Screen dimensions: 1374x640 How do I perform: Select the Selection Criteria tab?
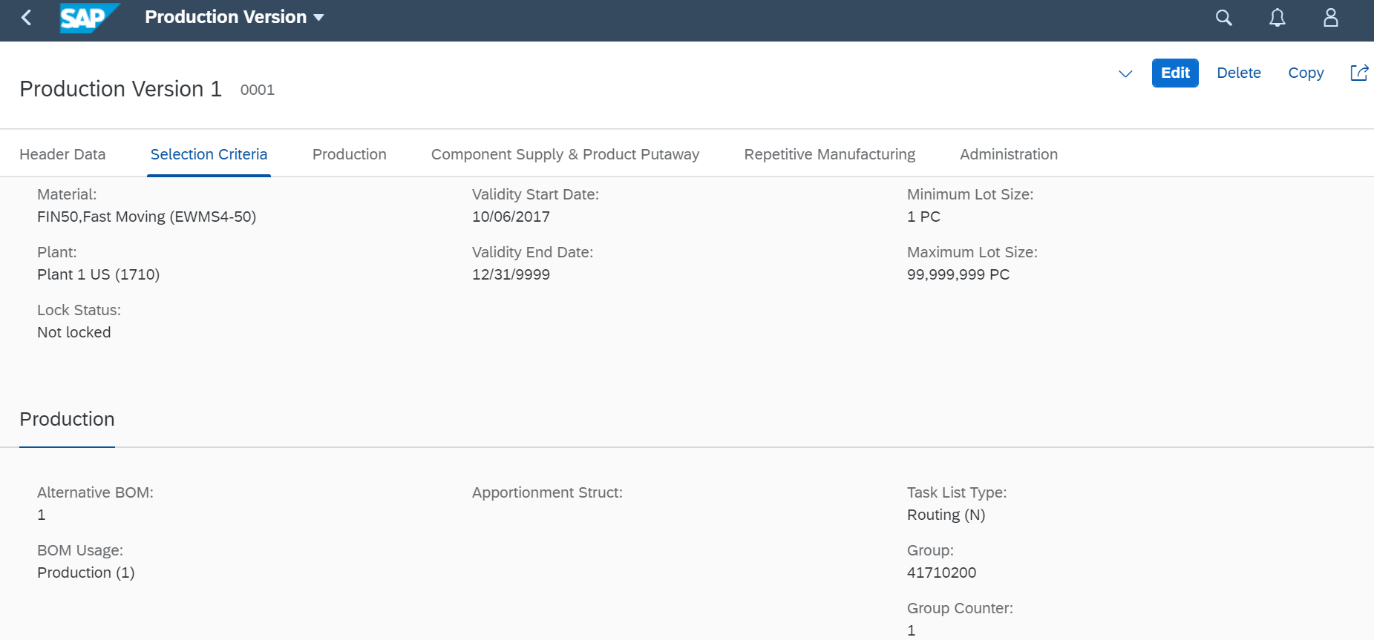209,154
